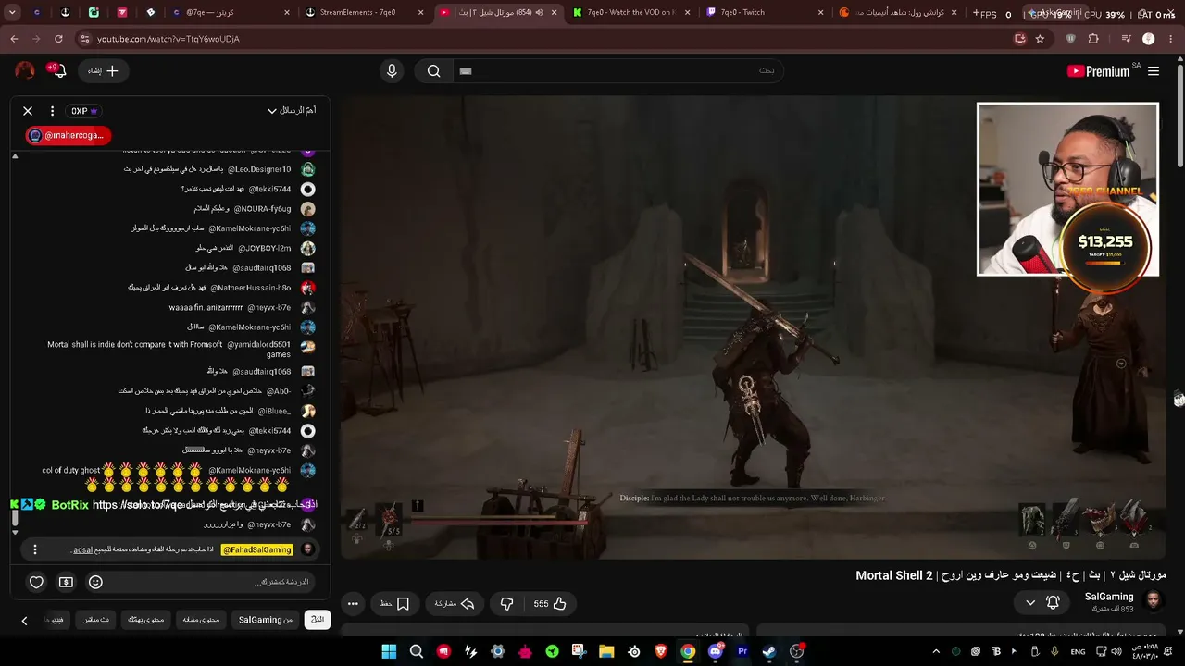This screenshot has height=666, width=1185.
Task: Open the Super Chat purchase icon
Action: [66, 582]
